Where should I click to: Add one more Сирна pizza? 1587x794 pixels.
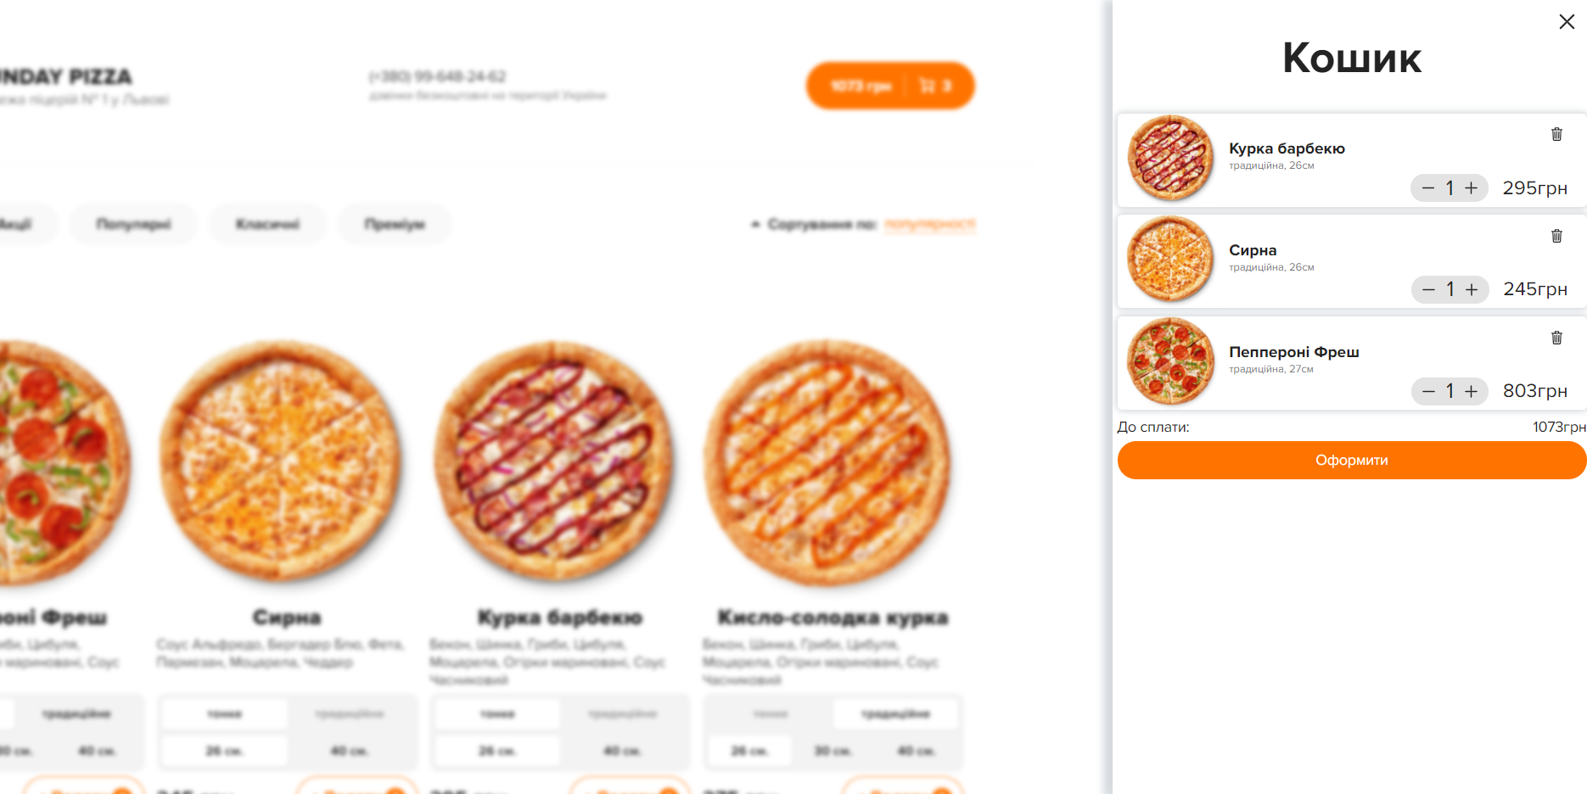pos(1472,289)
